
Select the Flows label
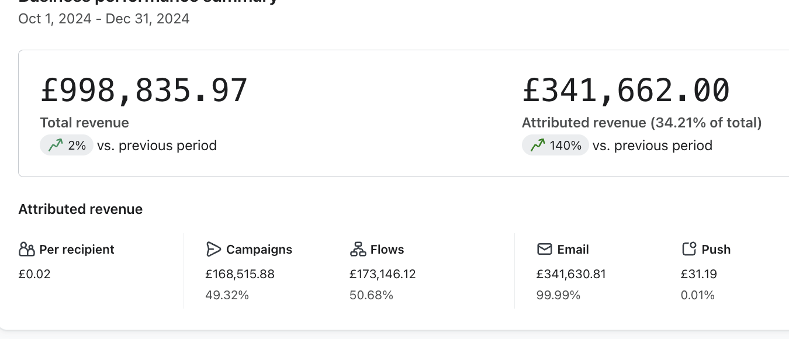[387, 250]
